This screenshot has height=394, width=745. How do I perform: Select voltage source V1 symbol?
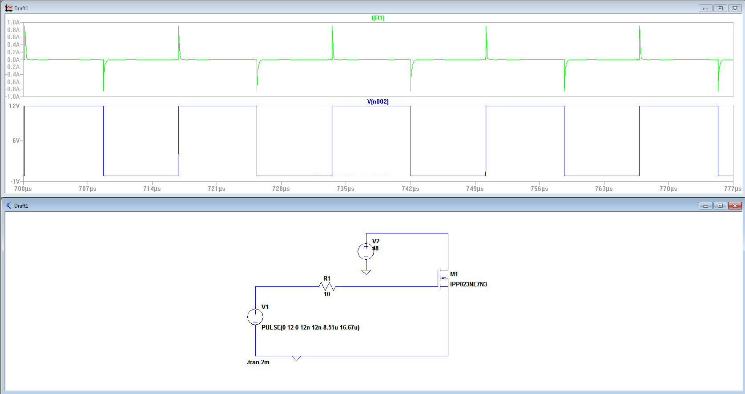[255, 317]
